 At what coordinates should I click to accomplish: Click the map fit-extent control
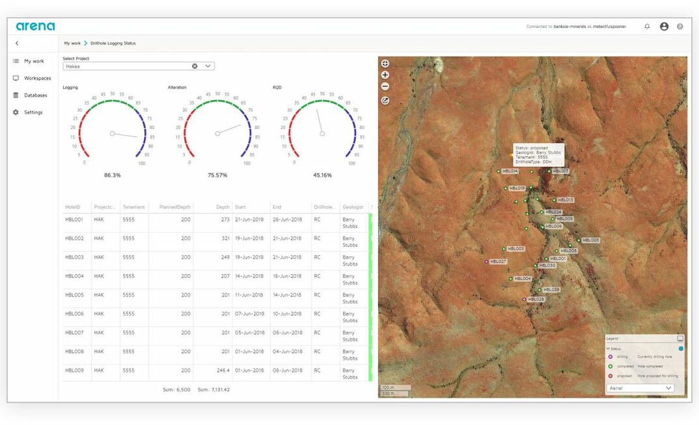[385, 64]
